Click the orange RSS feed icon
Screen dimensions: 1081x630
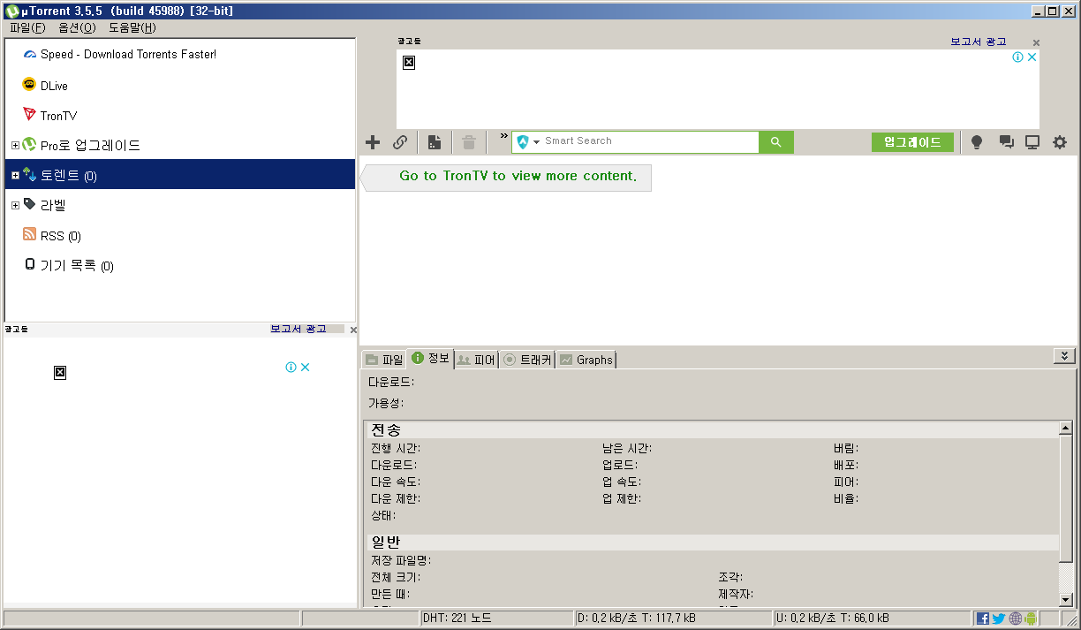pos(29,235)
